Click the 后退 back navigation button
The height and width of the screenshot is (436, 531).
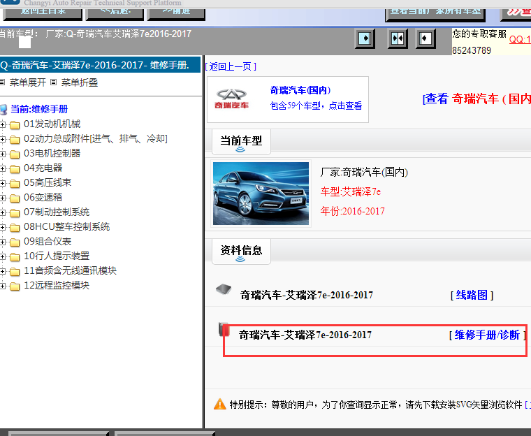(115, 14)
